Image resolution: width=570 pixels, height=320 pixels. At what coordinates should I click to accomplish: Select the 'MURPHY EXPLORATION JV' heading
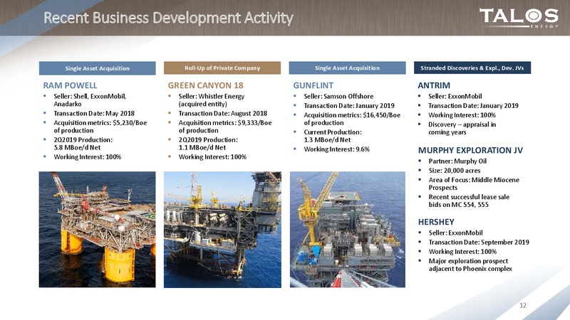pyautogui.click(x=470, y=150)
